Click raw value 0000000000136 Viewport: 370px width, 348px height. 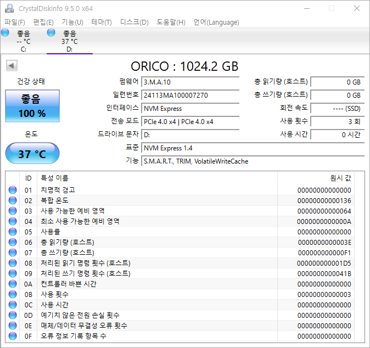pos(324,200)
